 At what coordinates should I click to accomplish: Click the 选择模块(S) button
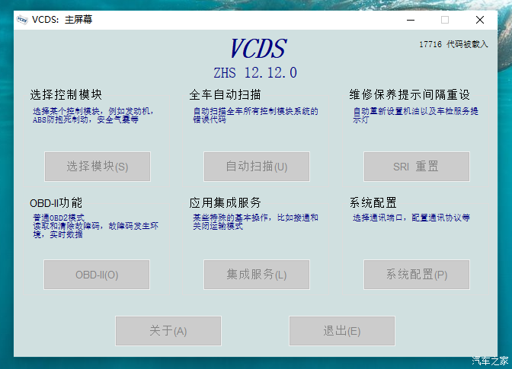(98, 167)
